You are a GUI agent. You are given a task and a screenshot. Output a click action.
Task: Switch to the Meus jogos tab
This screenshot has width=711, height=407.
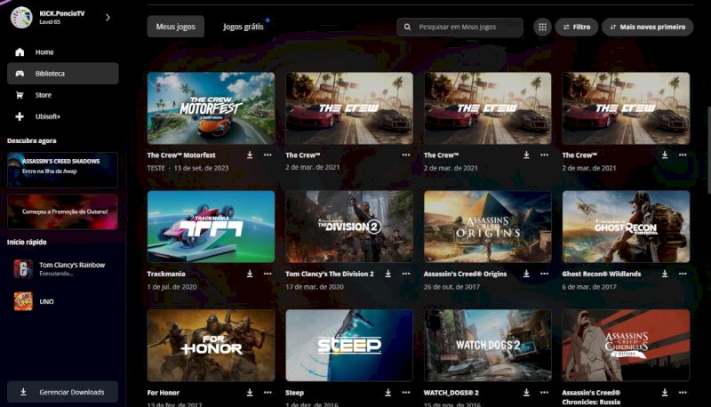coord(175,27)
